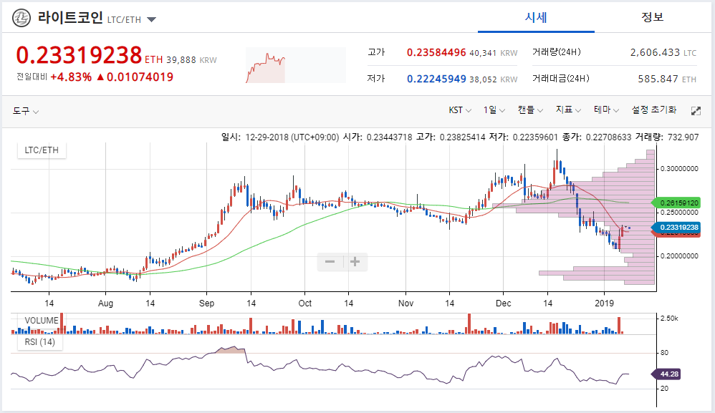Viewport: 715px width, 413px height.
Task: Click the 0.20000000 price axis label
Action: (x=679, y=256)
